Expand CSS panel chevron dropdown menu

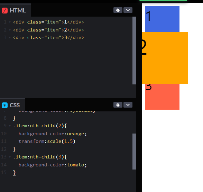128,105
